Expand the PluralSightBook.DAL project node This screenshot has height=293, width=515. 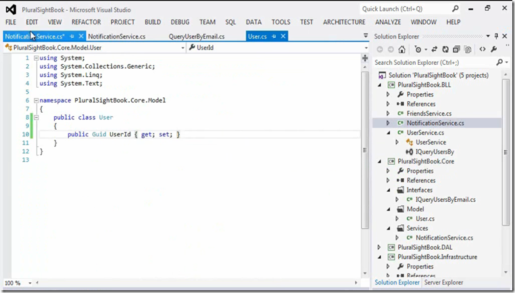(379, 247)
